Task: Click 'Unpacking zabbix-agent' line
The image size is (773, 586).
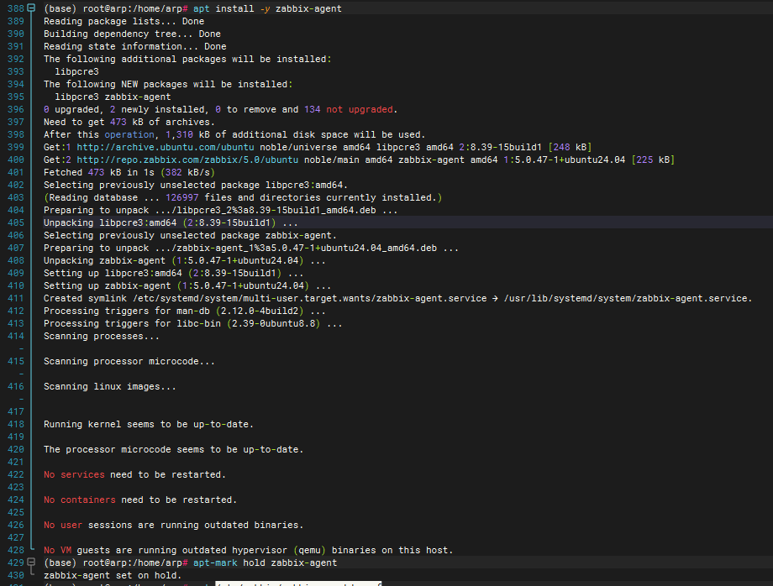Action: click(x=184, y=260)
